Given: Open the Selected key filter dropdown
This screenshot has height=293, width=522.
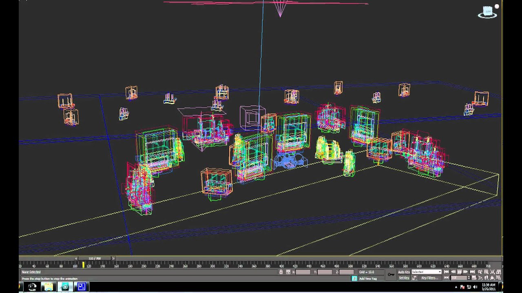Looking at the screenshot, I should click(427, 272).
